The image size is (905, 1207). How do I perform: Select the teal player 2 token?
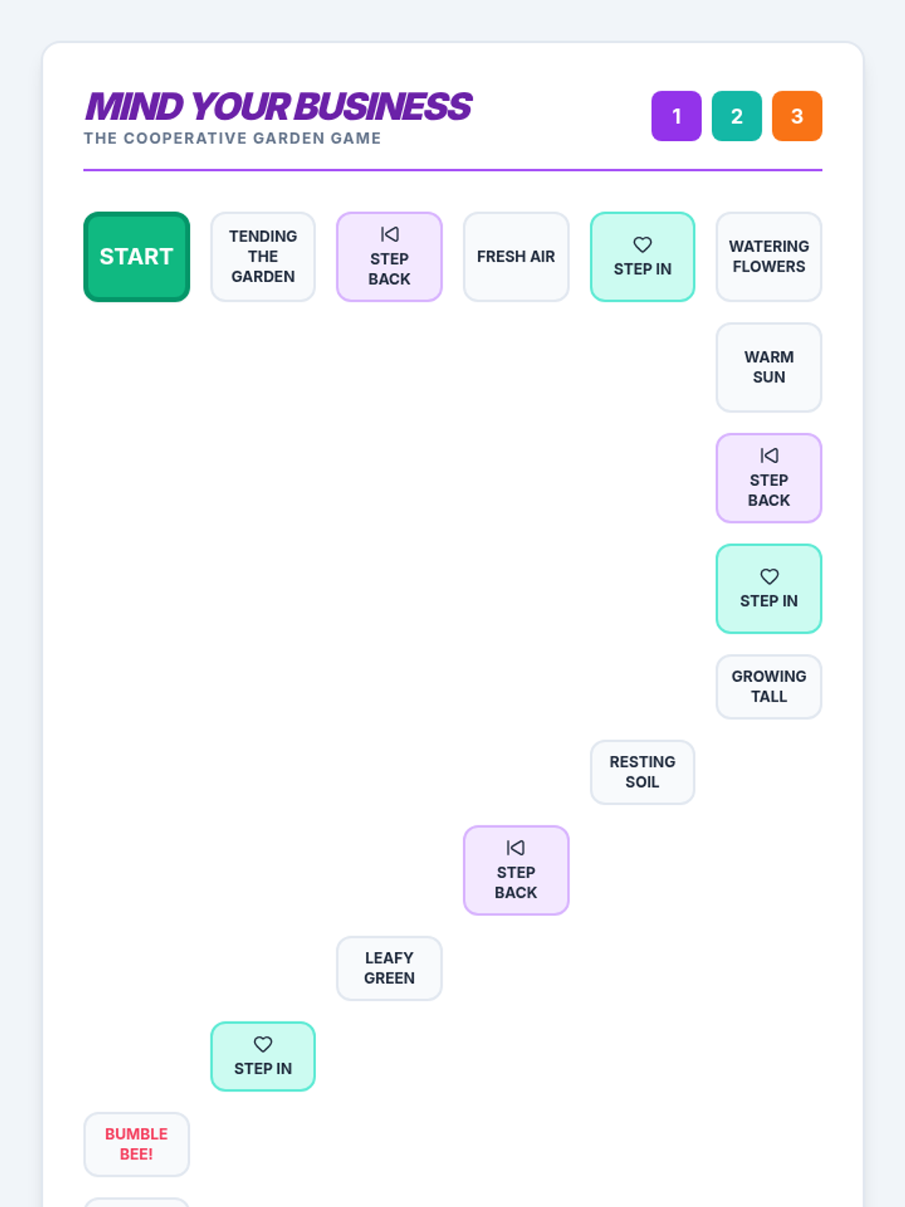[x=737, y=116]
